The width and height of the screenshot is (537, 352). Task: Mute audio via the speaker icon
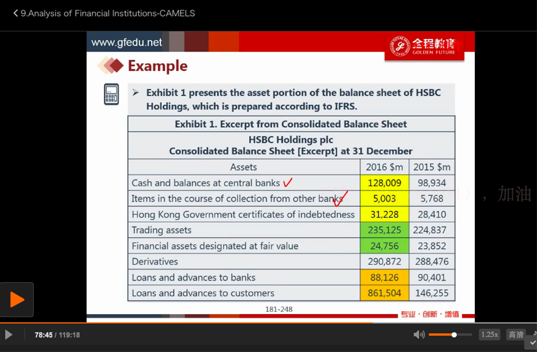coord(419,335)
